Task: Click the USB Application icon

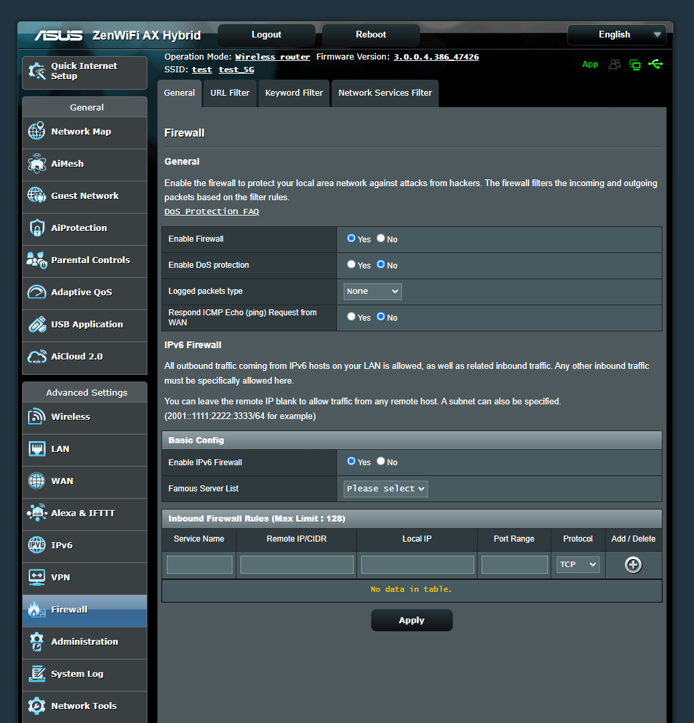Action: click(37, 324)
